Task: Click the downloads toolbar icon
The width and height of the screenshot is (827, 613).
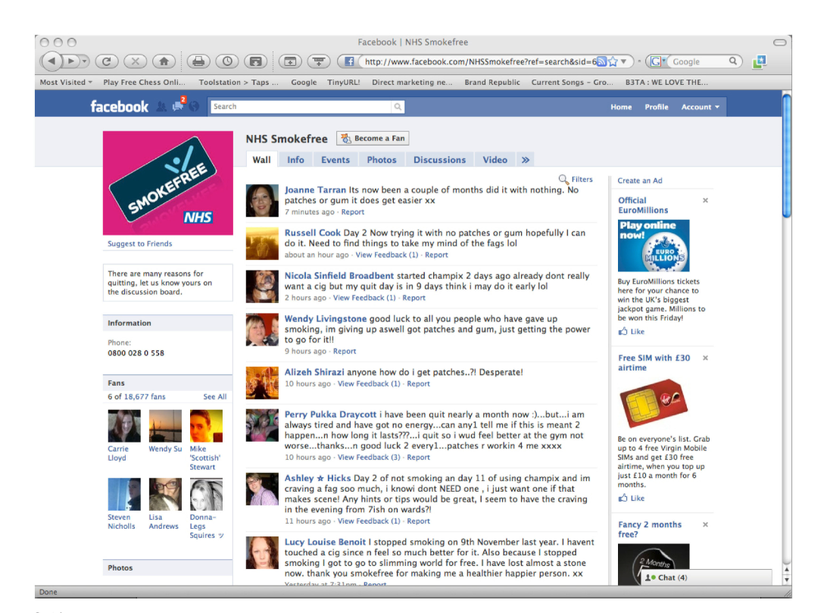Action: 319,61
